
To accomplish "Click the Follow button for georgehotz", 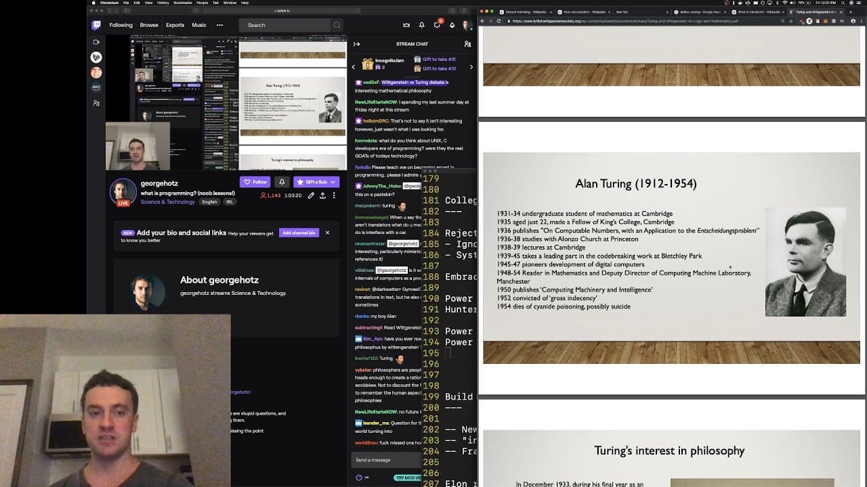I will point(255,182).
